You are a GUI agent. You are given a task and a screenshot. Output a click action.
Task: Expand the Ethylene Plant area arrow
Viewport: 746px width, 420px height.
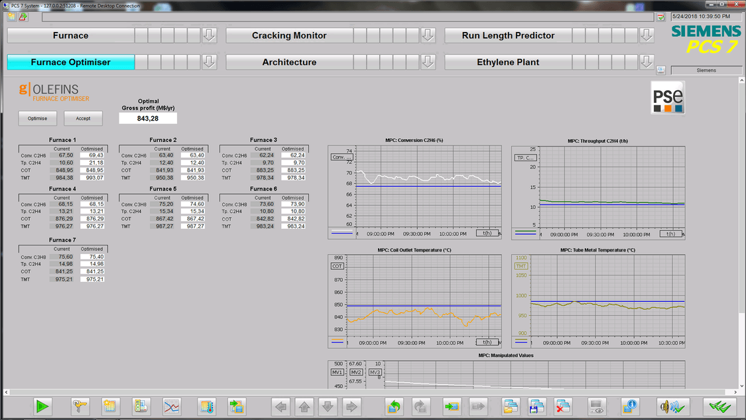[647, 62]
